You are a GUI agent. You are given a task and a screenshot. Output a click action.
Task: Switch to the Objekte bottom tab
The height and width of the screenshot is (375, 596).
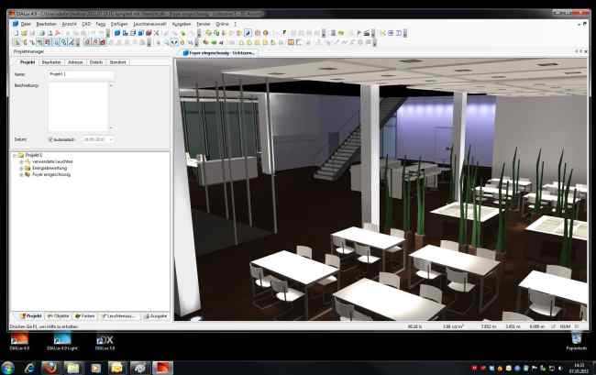click(58, 316)
